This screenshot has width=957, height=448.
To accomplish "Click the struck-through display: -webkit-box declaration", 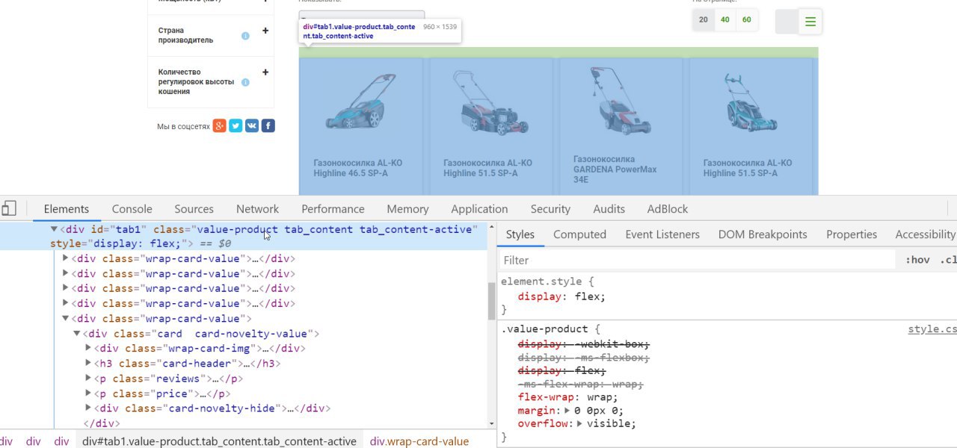I will (584, 344).
